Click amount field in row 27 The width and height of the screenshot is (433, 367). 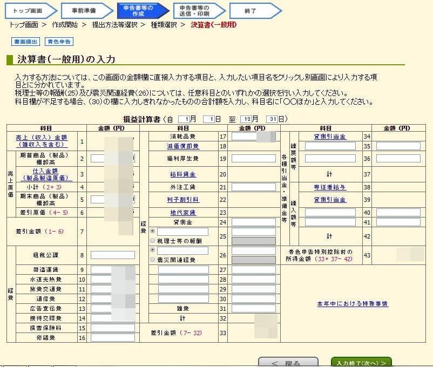(x=254, y=269)
